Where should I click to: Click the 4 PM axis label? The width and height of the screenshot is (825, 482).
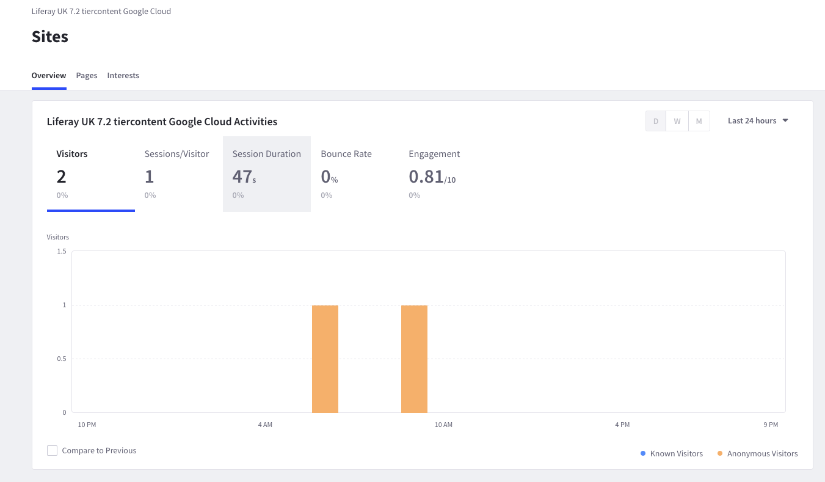tap(622, 425)
